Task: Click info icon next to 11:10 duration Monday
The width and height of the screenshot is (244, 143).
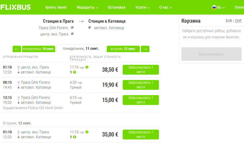Action: [87, 67]
